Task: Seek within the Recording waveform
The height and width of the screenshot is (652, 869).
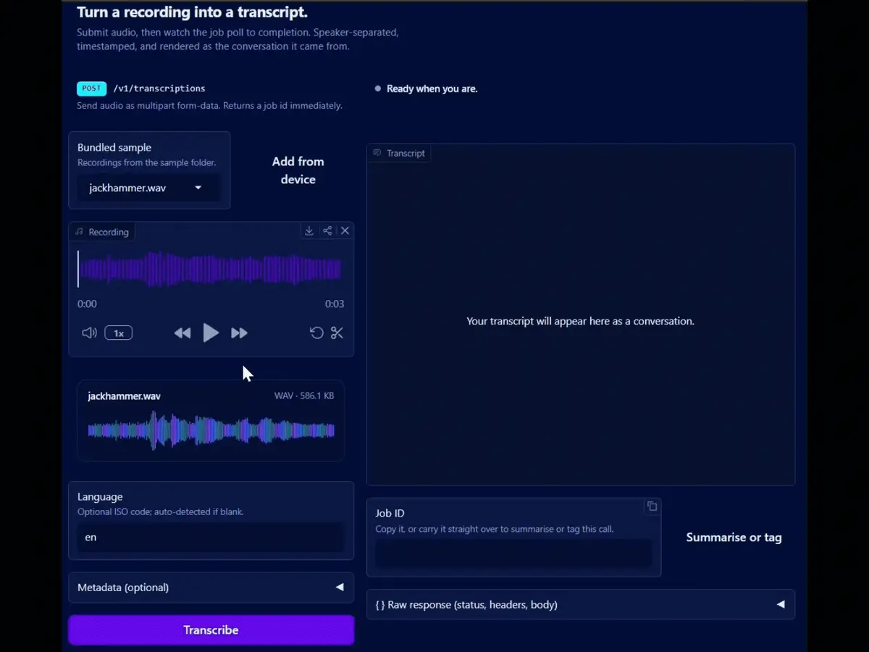Action: (210, 269)
